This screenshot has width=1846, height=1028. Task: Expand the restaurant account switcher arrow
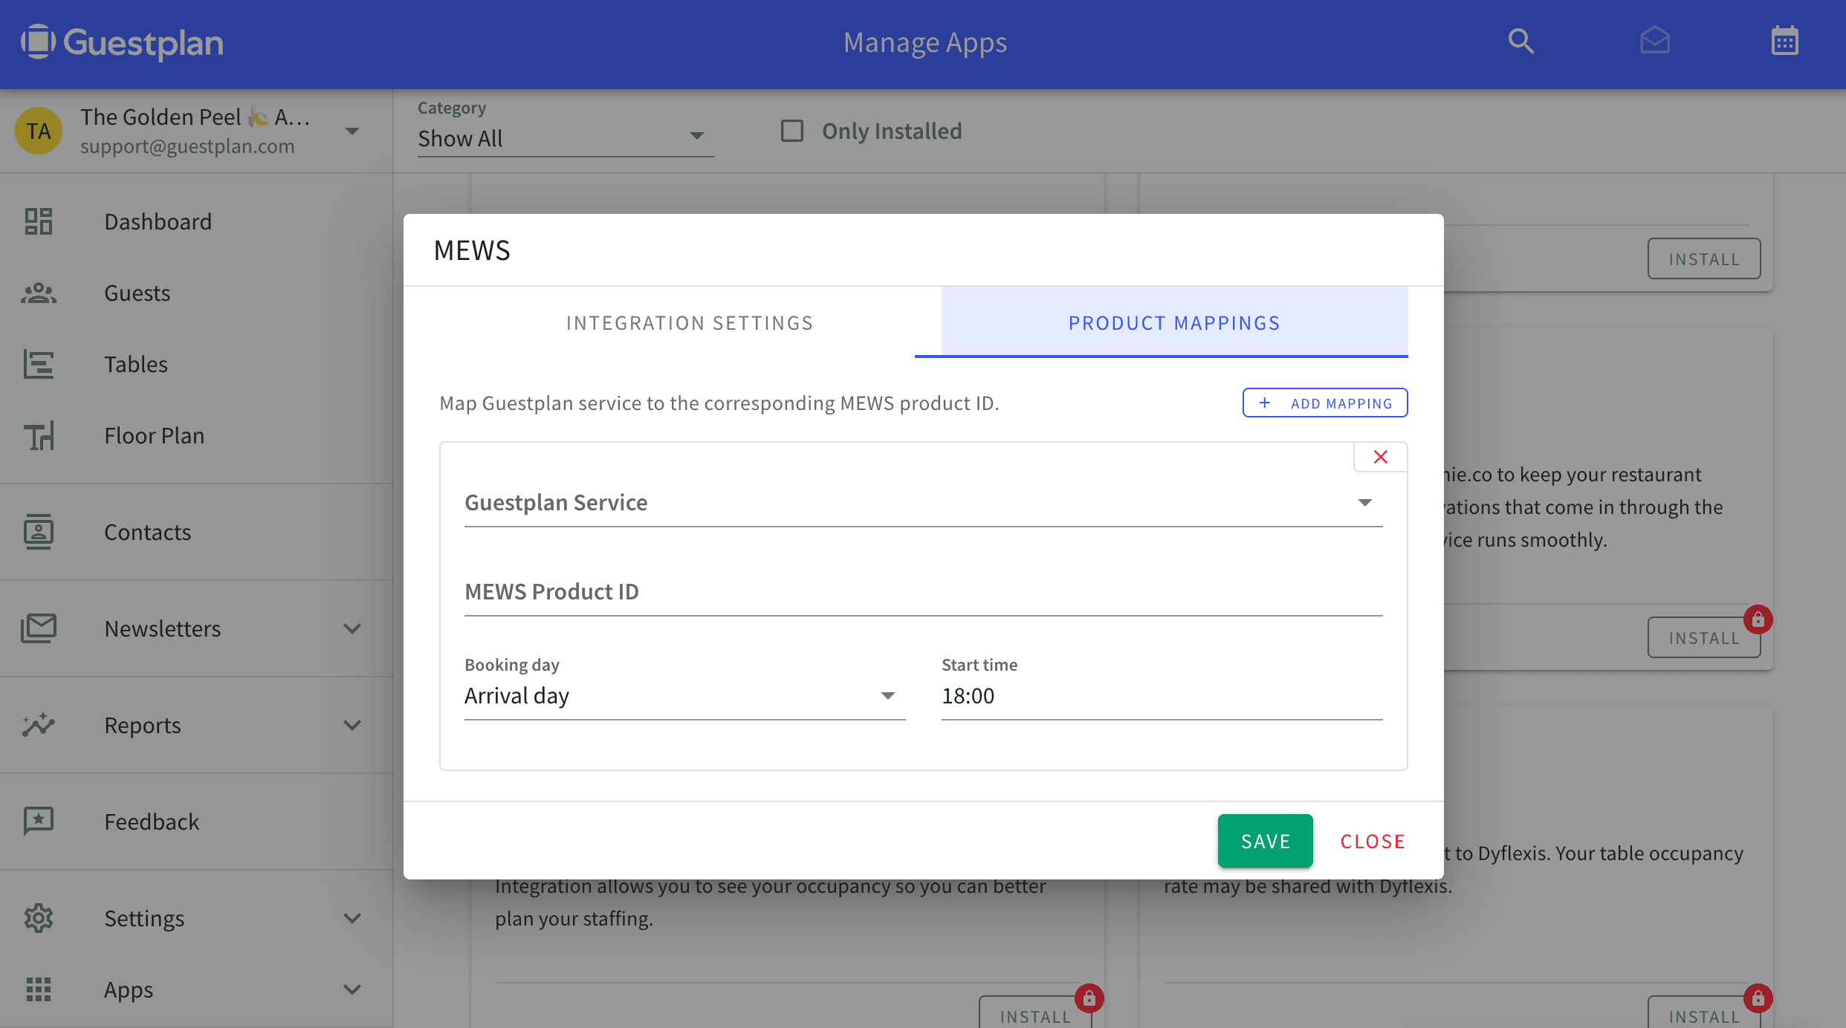353,131
